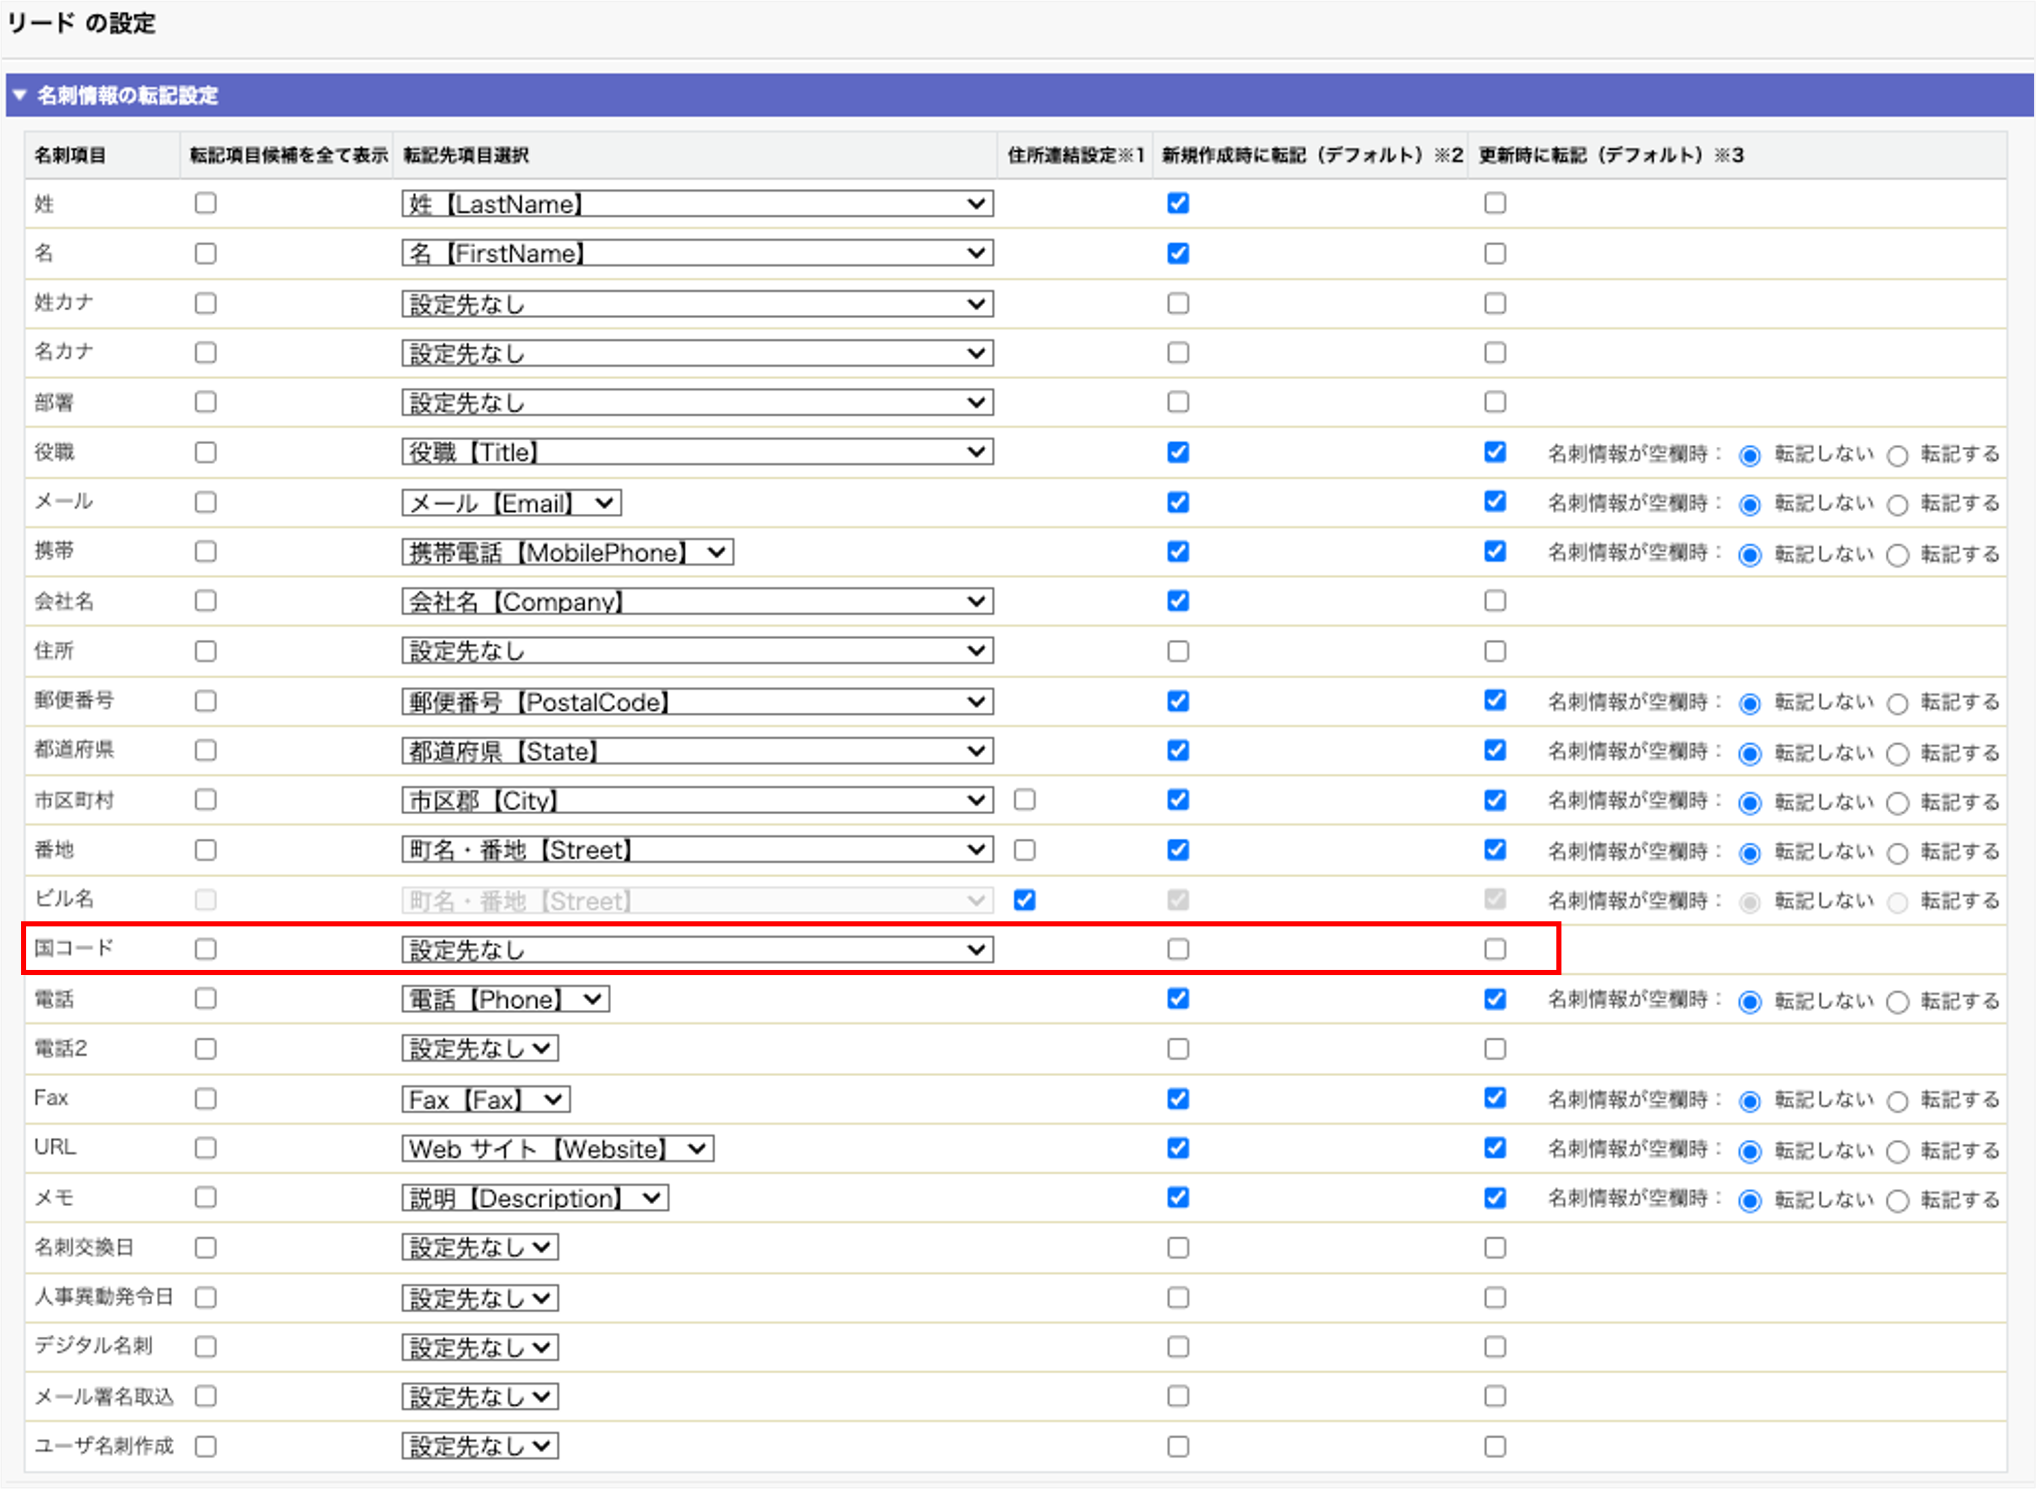Uncheck 新規作成時に転記 for 会社名 row
The height and width of the screenshot is (1489, 2038).
click(1178, 601)
